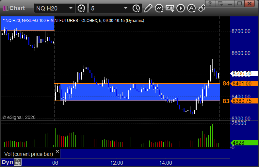Select the 8380.75 orange price marker
The width and height of the screenshot is (259, 167).
244,101
